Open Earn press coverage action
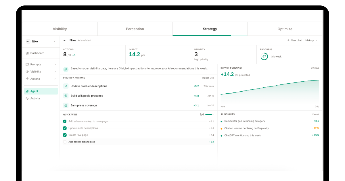The height and width of the screenshot is (181, 345). pos(139,105)
